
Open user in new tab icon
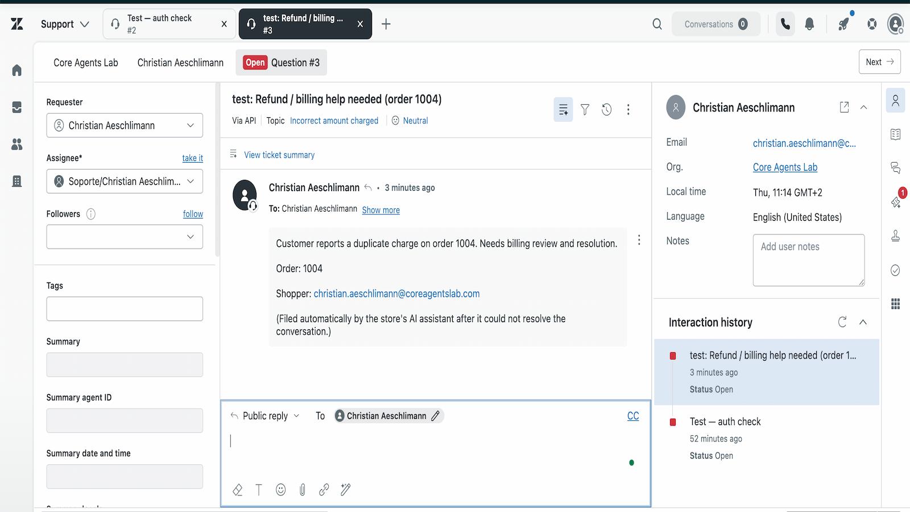[844, 107]
